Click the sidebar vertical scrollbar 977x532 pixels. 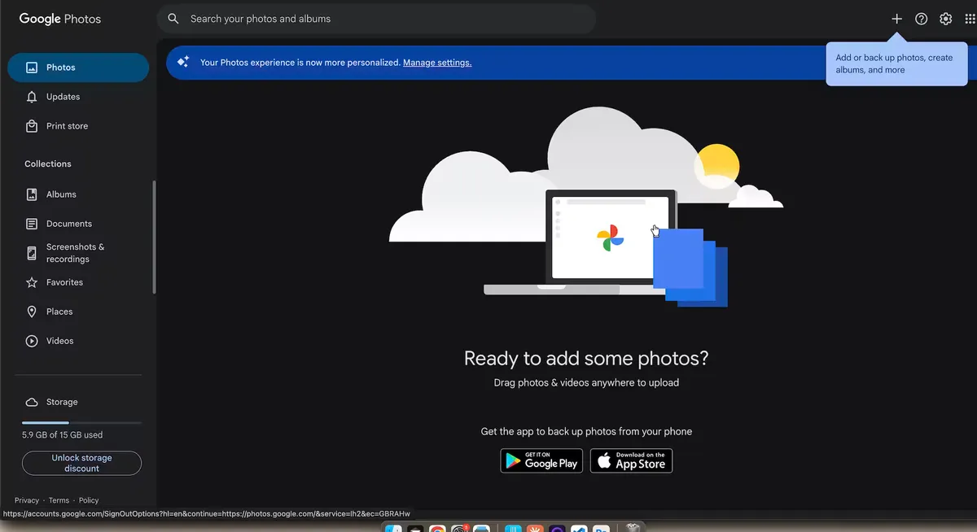click(155, 237)
